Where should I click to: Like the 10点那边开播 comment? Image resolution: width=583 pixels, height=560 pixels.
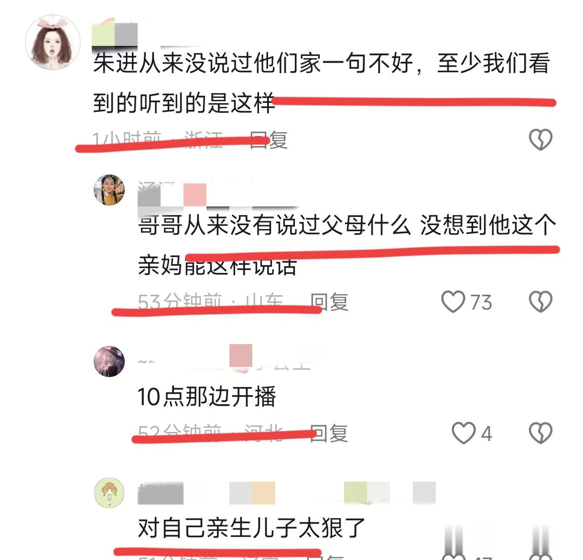click(x=464, y=433)
